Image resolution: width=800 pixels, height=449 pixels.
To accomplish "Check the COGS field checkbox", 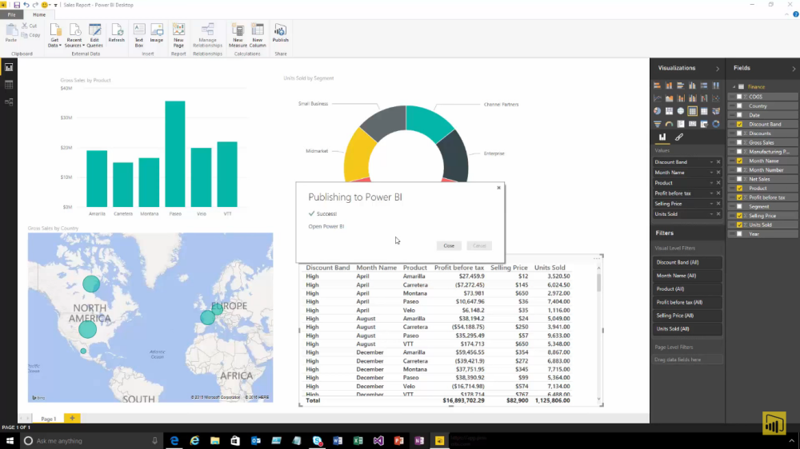I will pos(739,97).
